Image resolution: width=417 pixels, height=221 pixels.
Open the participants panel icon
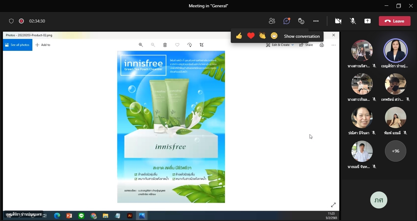pos(272,21)
